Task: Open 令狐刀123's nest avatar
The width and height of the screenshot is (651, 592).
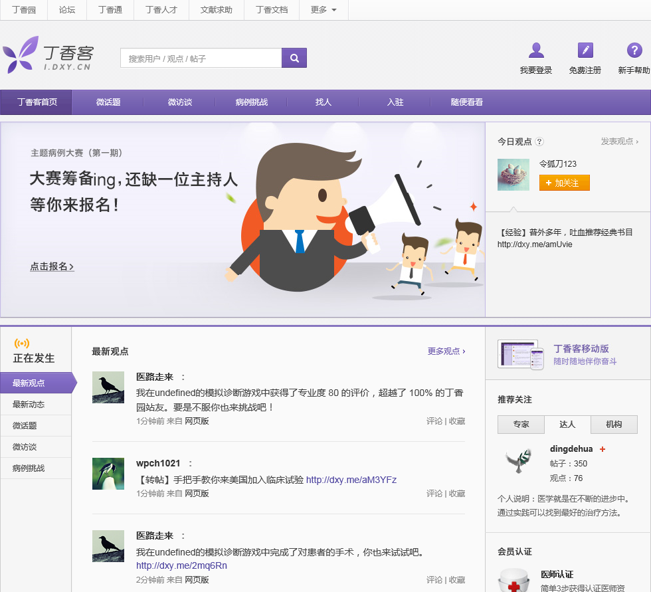Action: (x=513, y=174)
